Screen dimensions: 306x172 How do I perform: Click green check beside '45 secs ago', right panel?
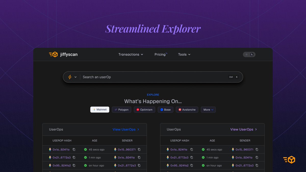(203, 150)
